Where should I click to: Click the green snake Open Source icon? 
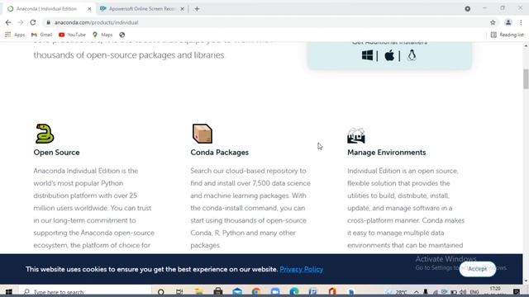click(x=45, y=134)
